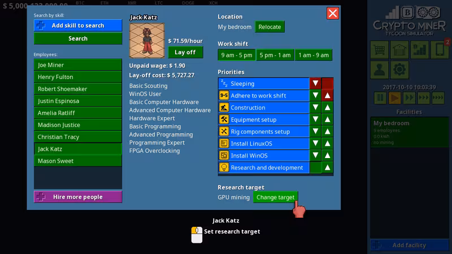Click the green Search button
452x254 pixels.
(x=78, y=38)
